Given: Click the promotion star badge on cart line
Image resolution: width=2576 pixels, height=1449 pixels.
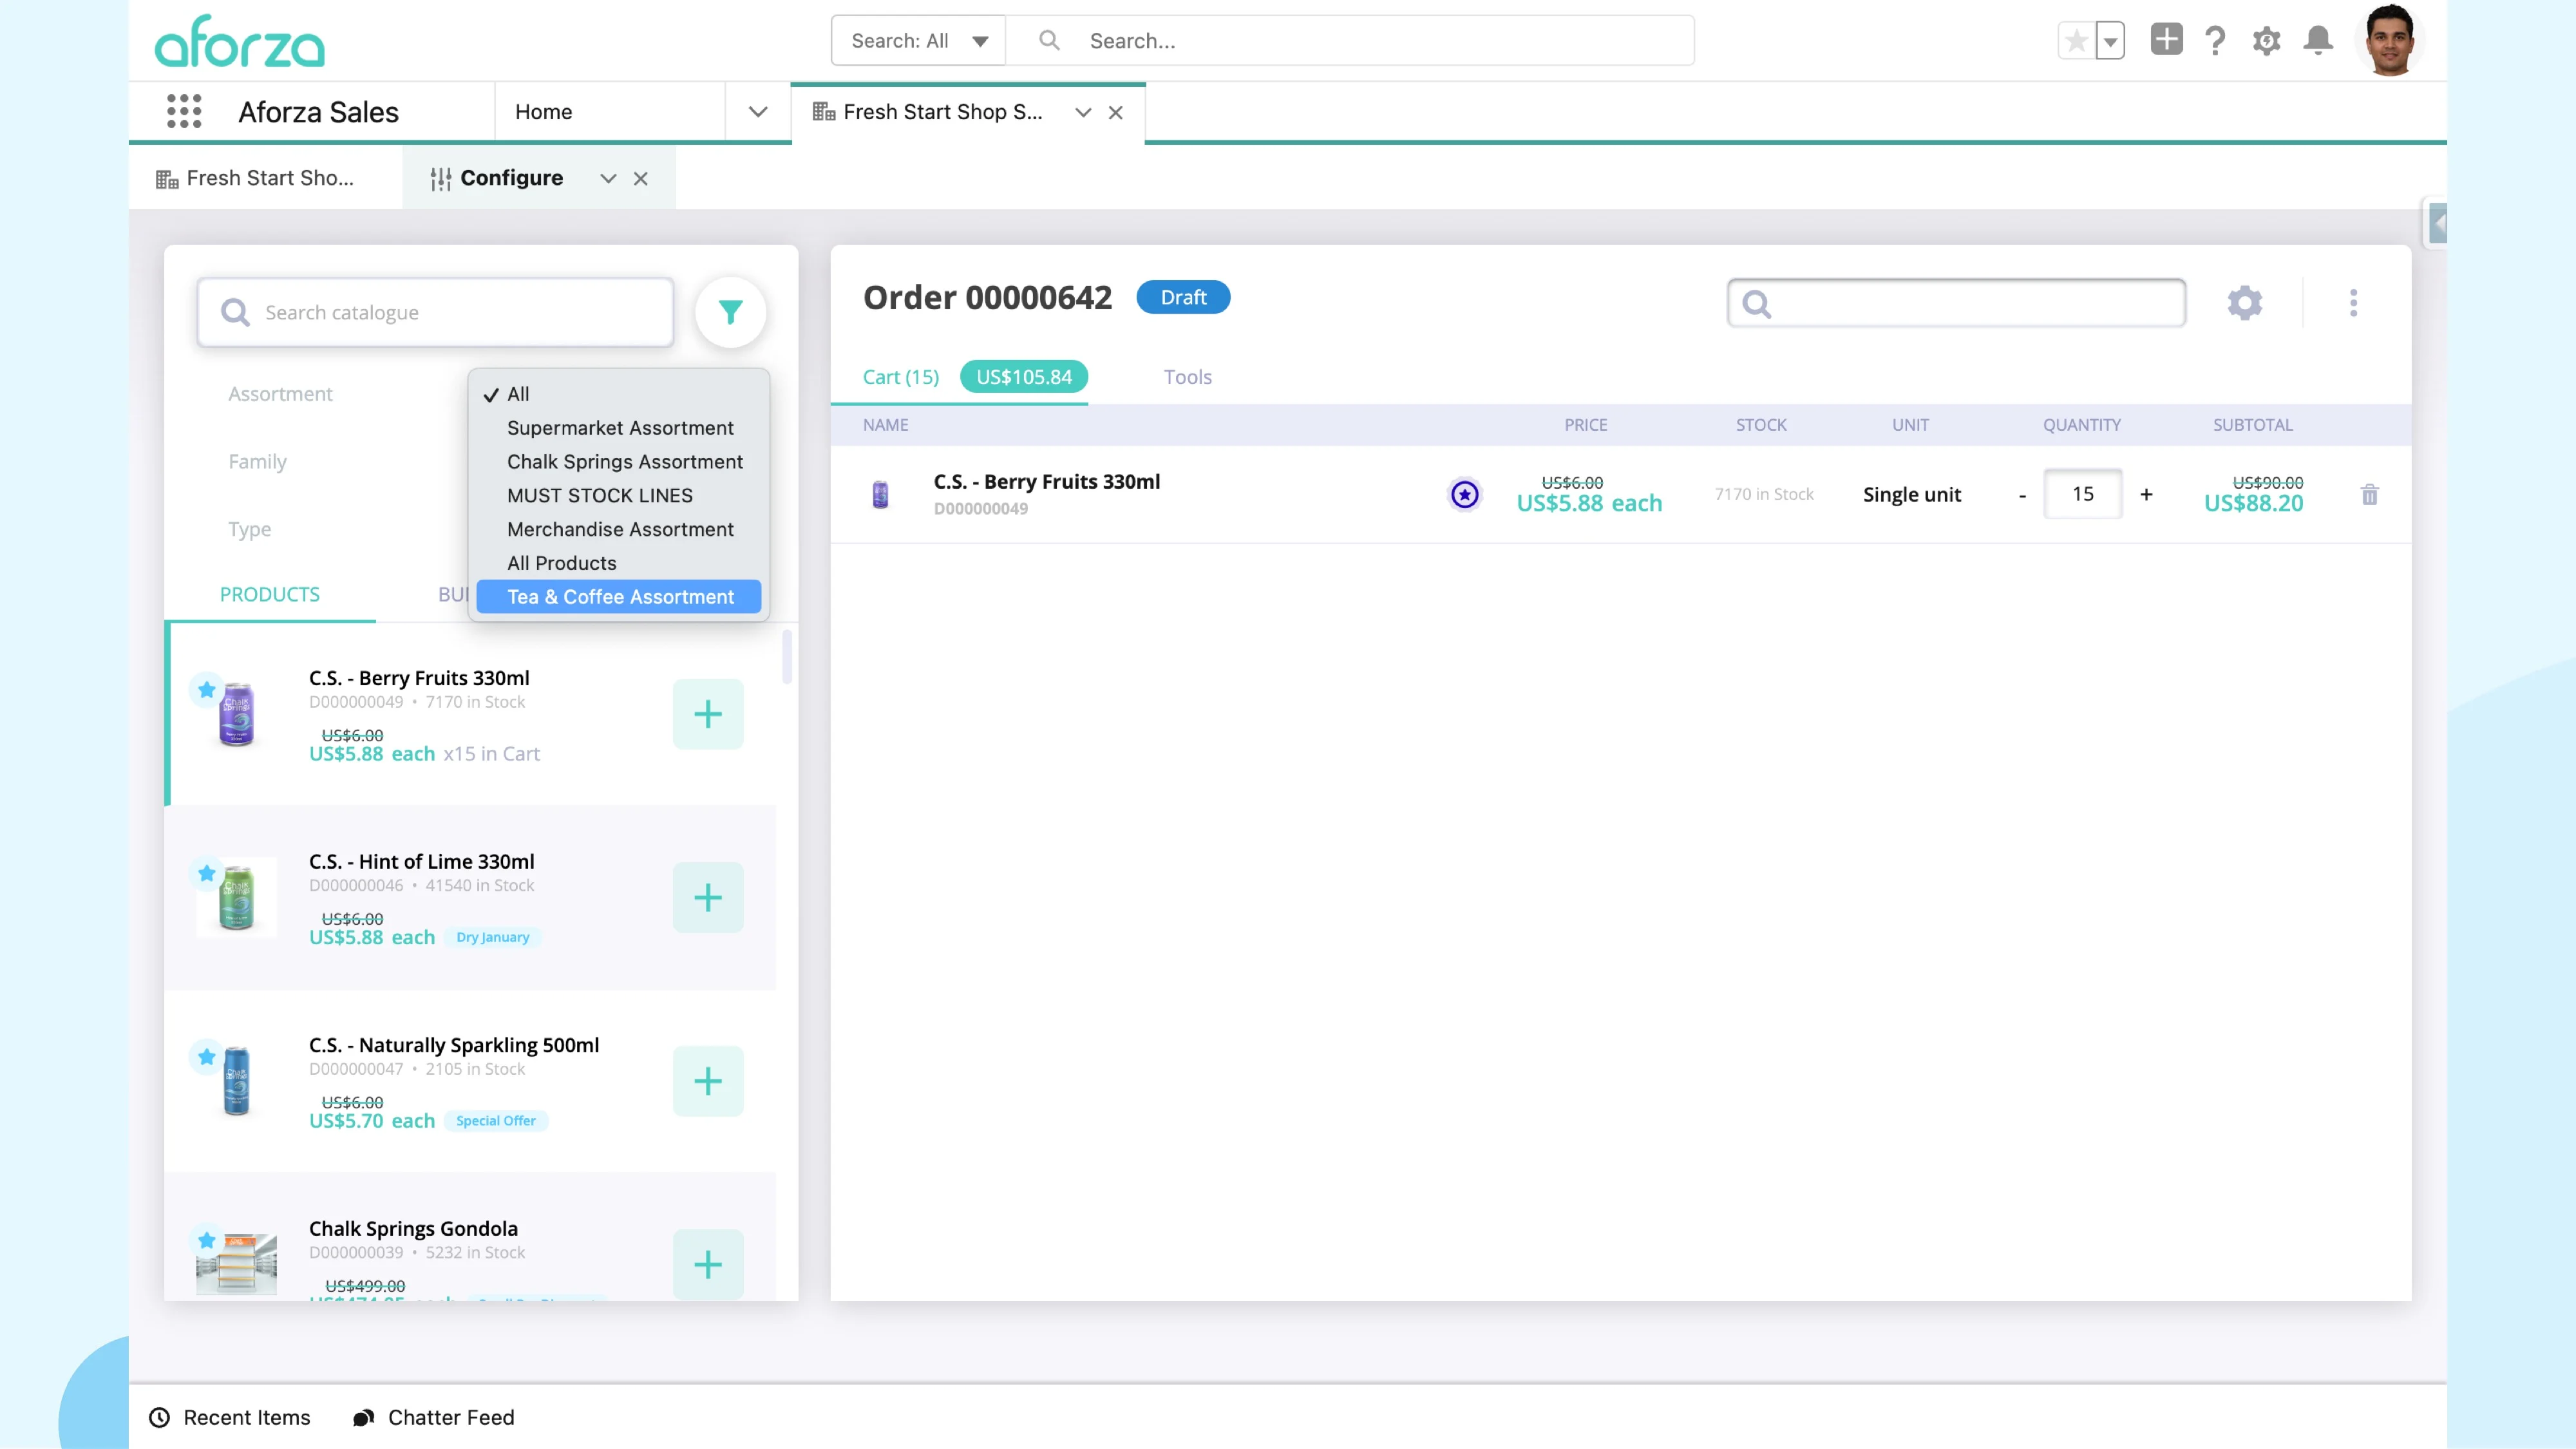Looking at the screenshot, I should click(x=1465, y=494).
